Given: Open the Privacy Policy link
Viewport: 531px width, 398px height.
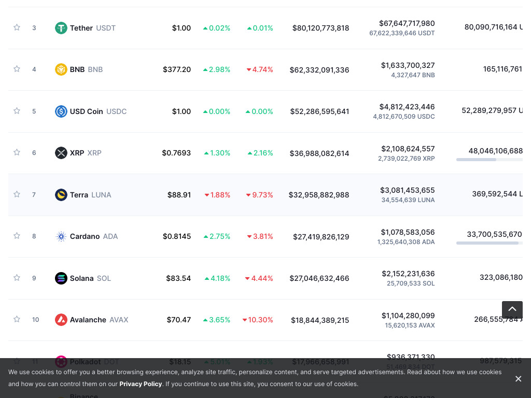Looking at the screenshot, I should tap(141, 384).
